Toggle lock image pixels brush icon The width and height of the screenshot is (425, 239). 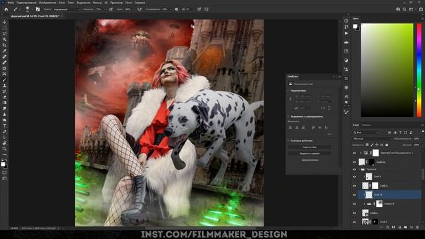[x=372, y=145]
